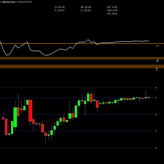
Task: Click the 'OC: 0.52' readout
Action: [x=112, y=7]
